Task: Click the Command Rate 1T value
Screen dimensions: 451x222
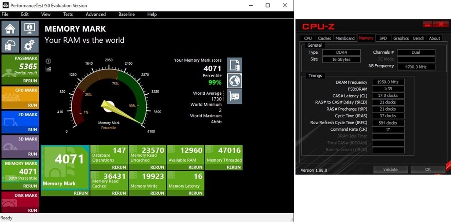Action: coord(388,129)
